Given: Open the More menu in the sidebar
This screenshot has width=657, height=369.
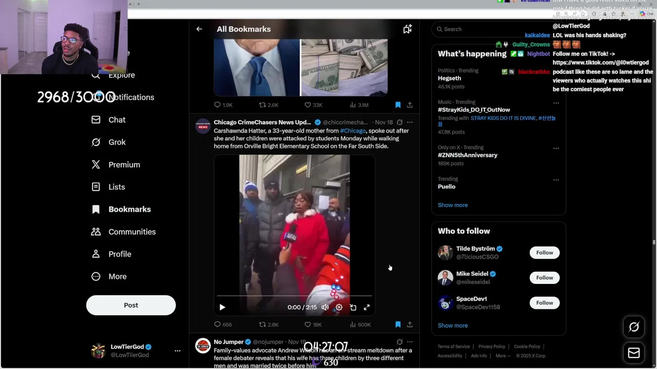Looking at the screenshot, I should point(109,276).
